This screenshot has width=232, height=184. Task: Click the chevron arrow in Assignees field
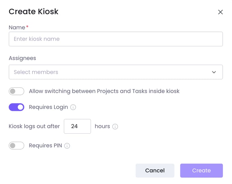[214, 72]
